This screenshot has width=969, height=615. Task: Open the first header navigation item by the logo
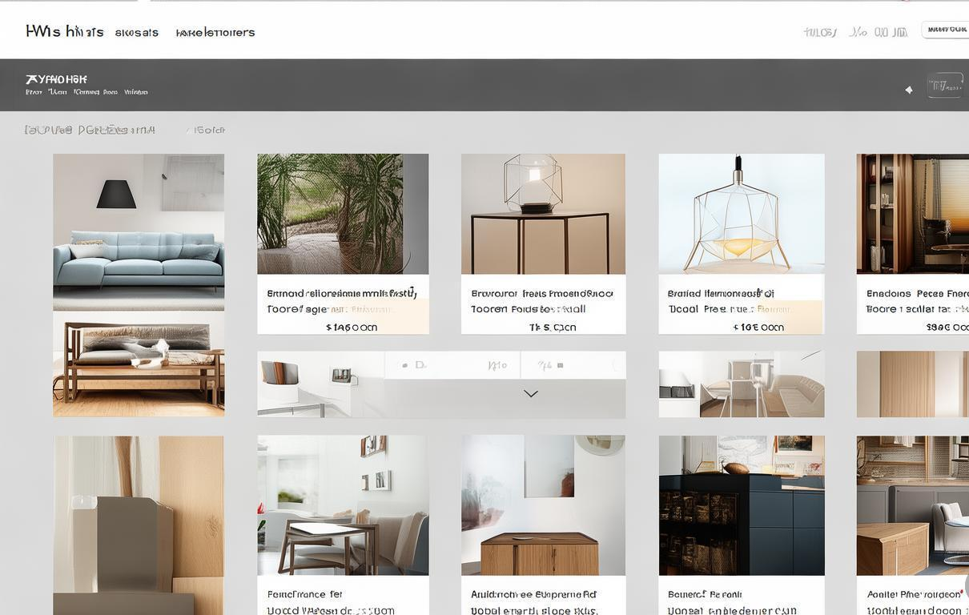pyautogui.click(x=136, y=33)
